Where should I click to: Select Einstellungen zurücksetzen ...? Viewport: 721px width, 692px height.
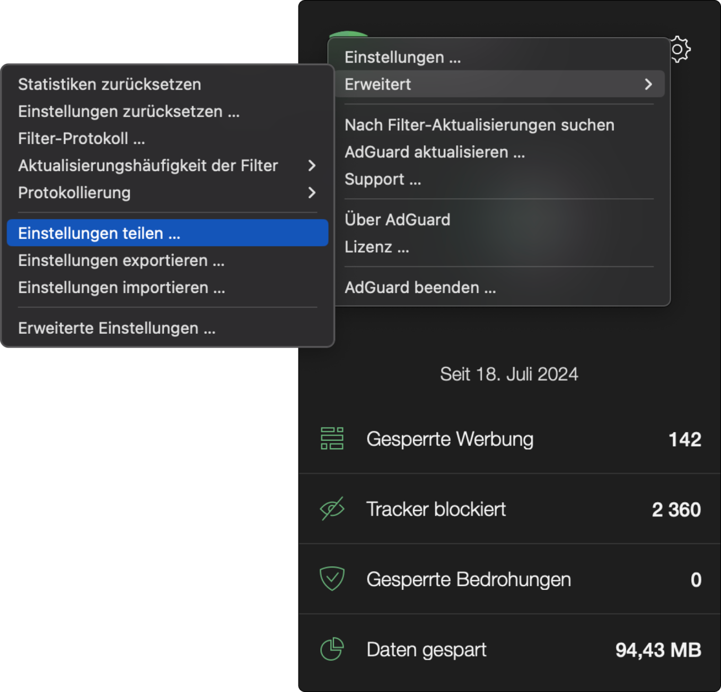click(x=168, y=111)
